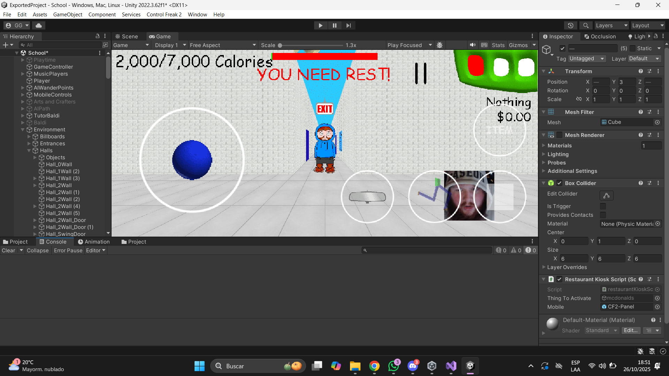Switch to the Scene tab
The width and height of the screenshot is (669, 376).
pos(127,36)
